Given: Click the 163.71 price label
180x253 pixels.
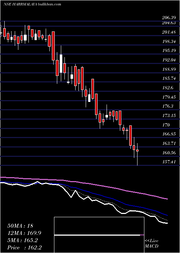Looking at the screenshot, I should 168,143.
